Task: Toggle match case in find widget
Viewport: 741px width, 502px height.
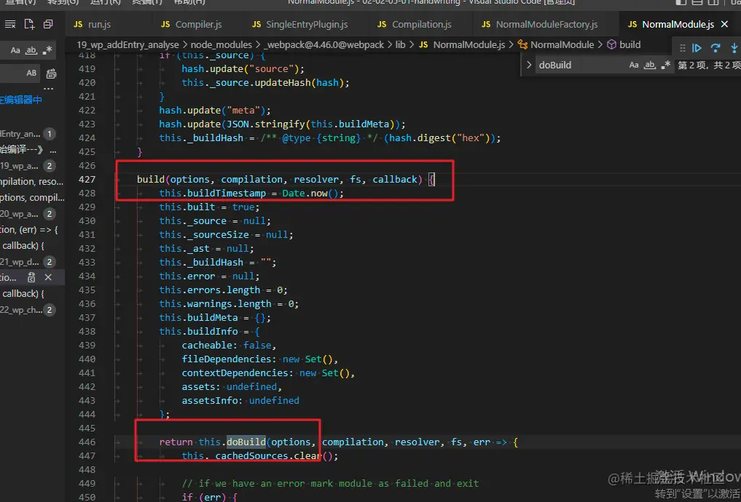Action: click(634, 65)
